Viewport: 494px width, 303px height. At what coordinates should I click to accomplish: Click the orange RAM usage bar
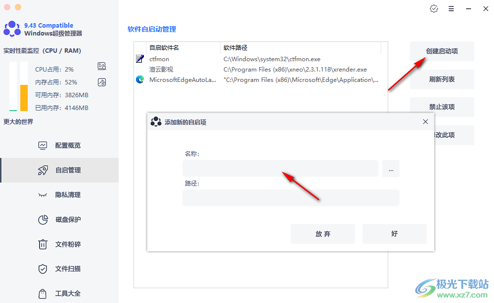[24, 98]
